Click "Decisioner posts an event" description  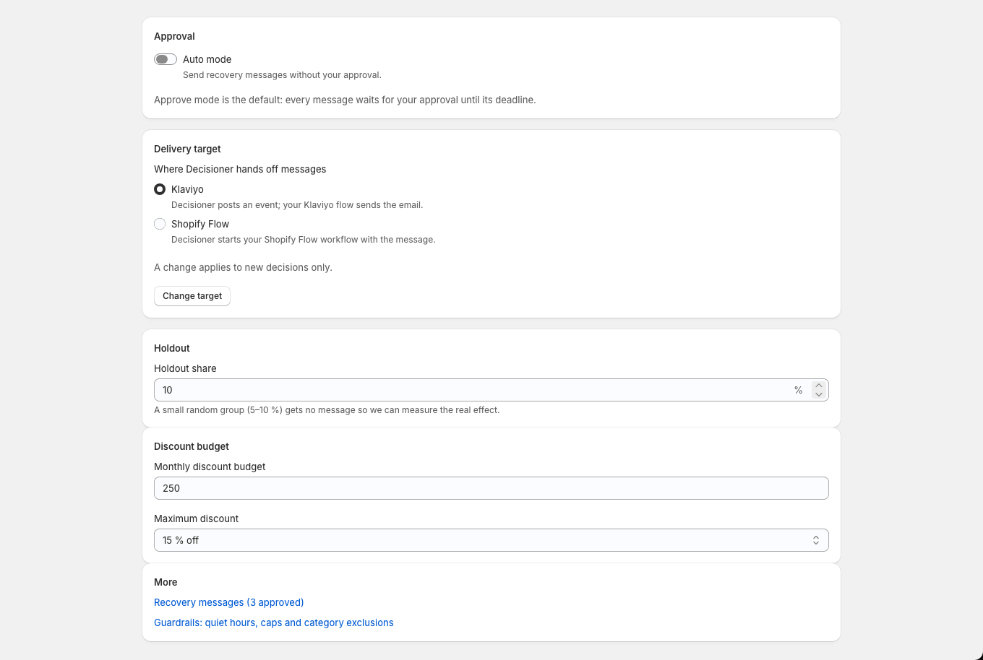(x=297, y=205)
